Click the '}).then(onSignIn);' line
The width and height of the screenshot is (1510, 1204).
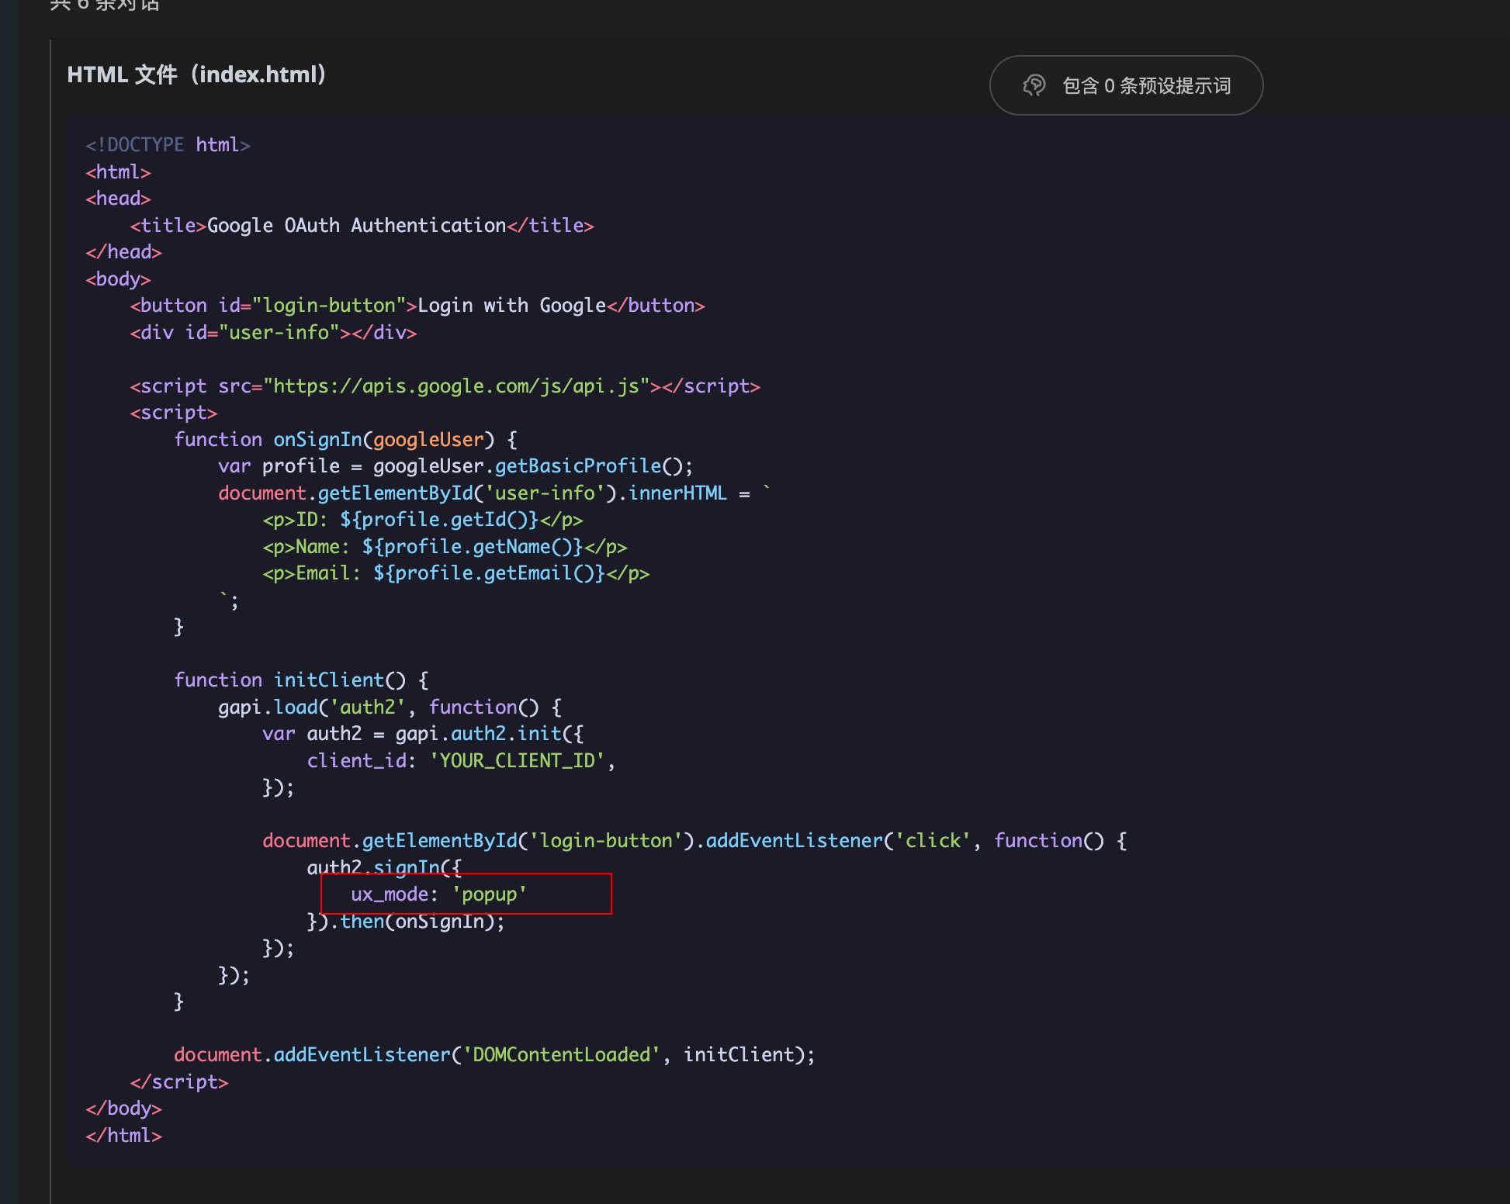(x=406, y=922)
